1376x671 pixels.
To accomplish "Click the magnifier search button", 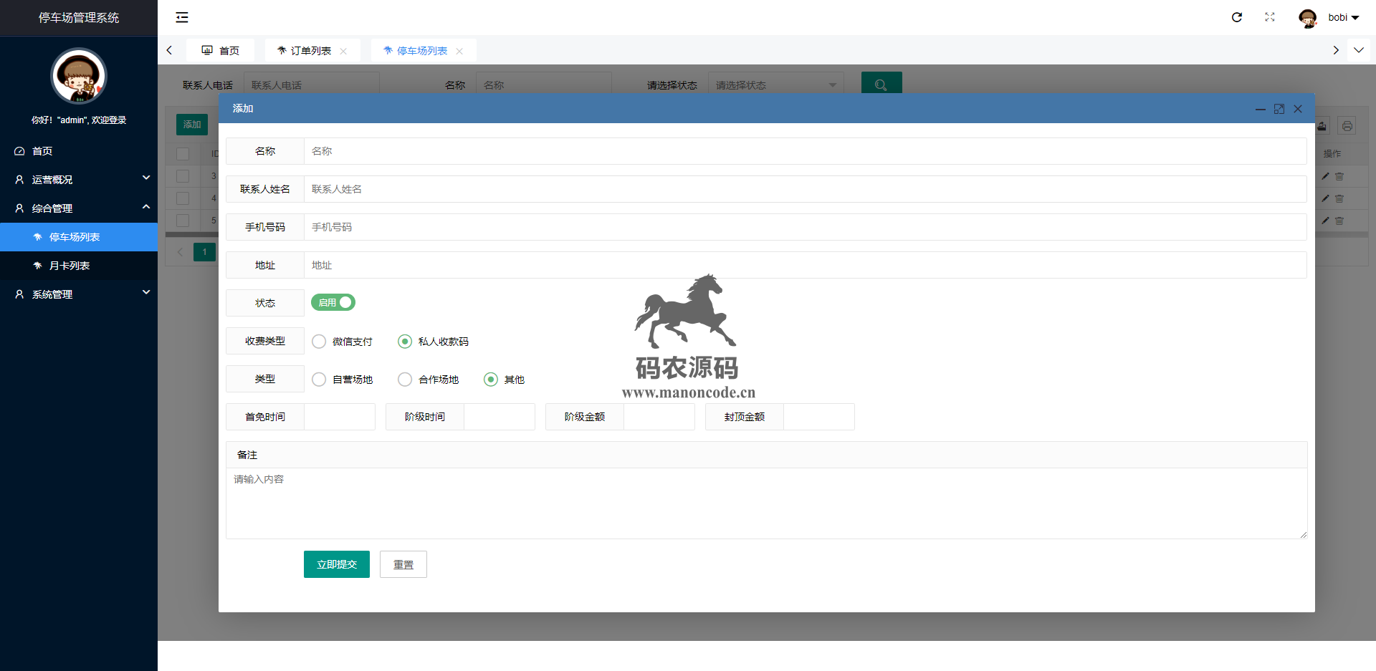I will [x=881, y=84].
